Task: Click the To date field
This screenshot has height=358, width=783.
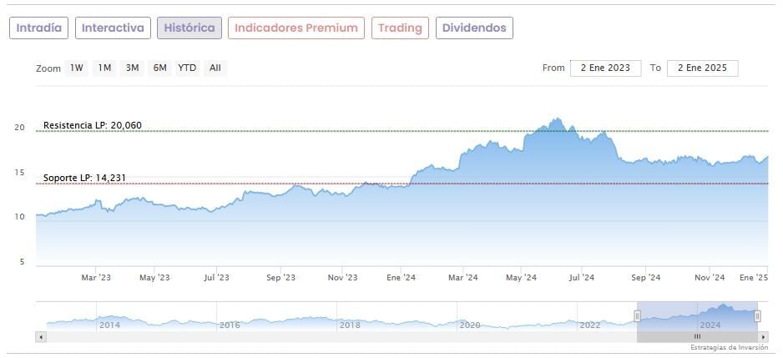Action: [x=702, y=68]
